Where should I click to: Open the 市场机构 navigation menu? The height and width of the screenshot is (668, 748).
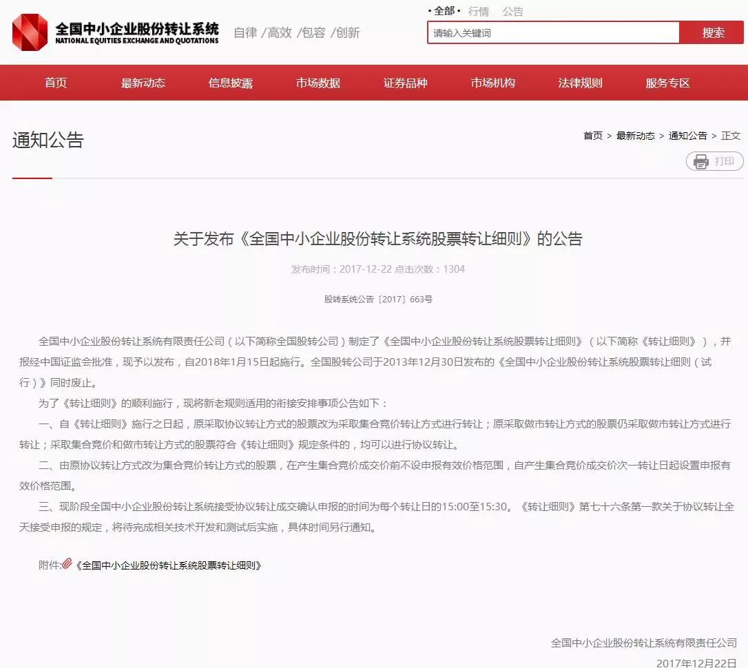(x=492, y=83)
